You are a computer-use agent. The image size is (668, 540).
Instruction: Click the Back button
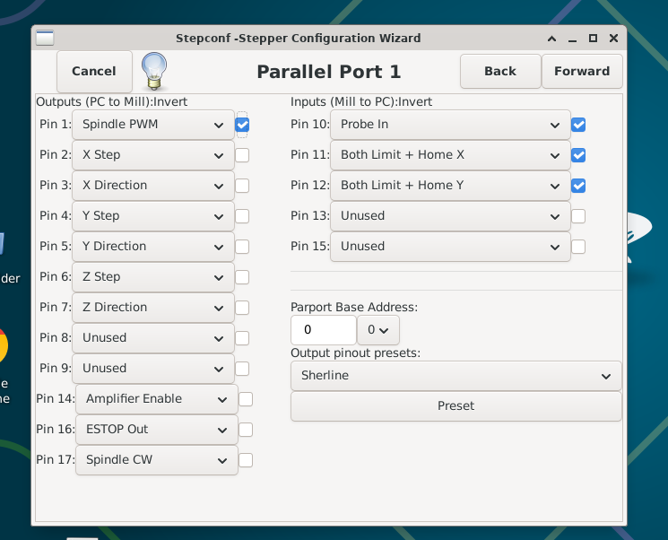[500, 72]
